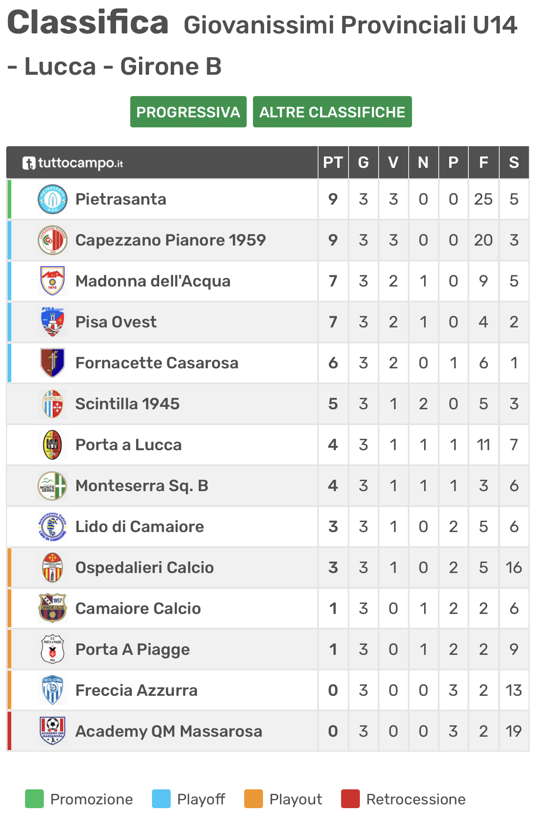
Task: Open the Capezzano Pianore 1959 crest
Action: pos(52,240)
